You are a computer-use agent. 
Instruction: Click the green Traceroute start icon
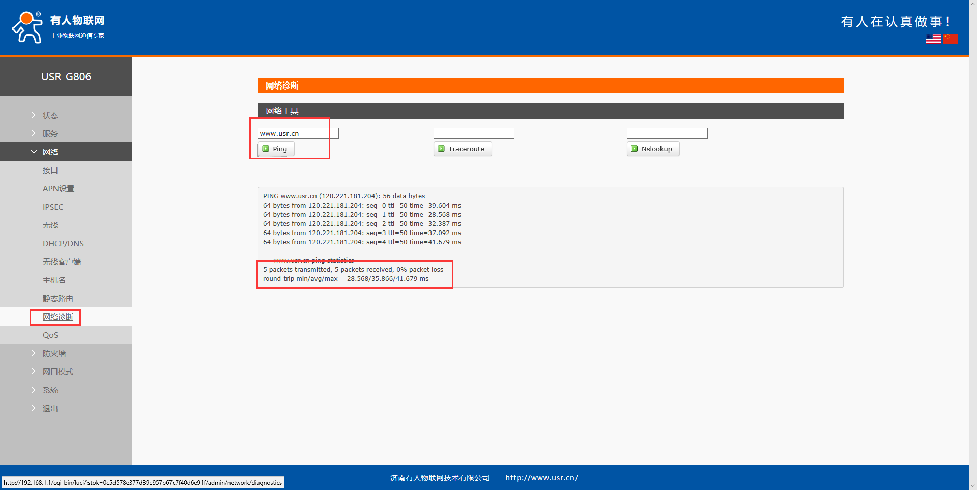pos(441,149)
